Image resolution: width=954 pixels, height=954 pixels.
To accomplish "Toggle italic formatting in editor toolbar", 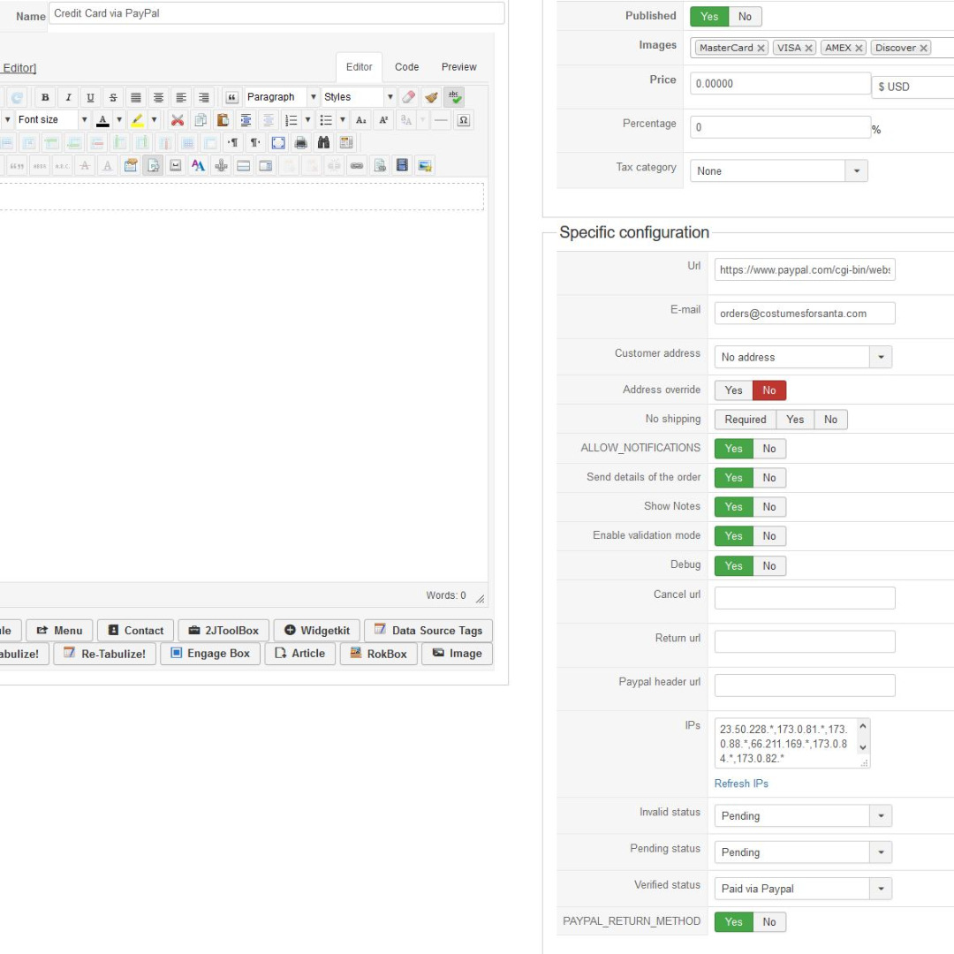I will click(x=68, y=97).
